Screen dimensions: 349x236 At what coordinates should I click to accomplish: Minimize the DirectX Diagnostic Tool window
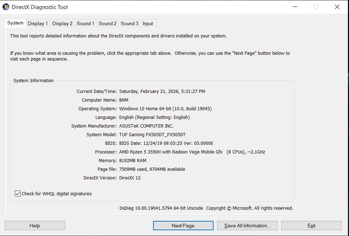tap(295, 7)
